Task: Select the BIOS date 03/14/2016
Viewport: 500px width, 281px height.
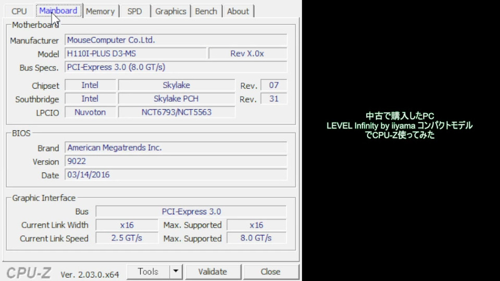Action: (176, 175)
